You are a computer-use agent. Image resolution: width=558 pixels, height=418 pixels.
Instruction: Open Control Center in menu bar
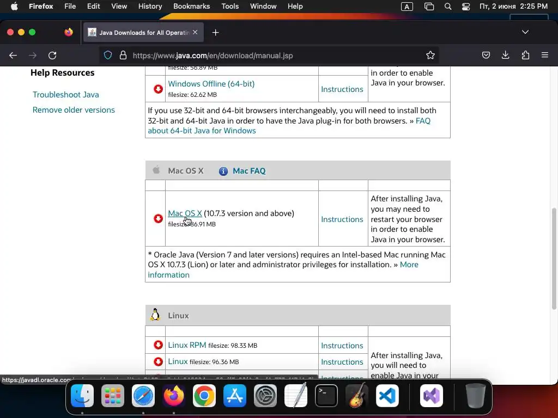466,7
